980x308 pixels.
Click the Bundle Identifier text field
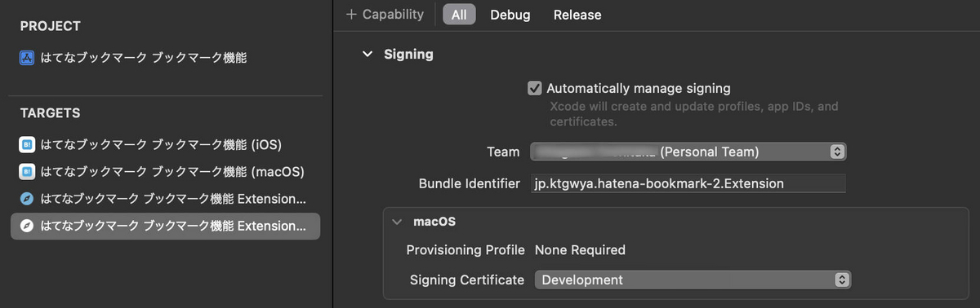point(688,183)
